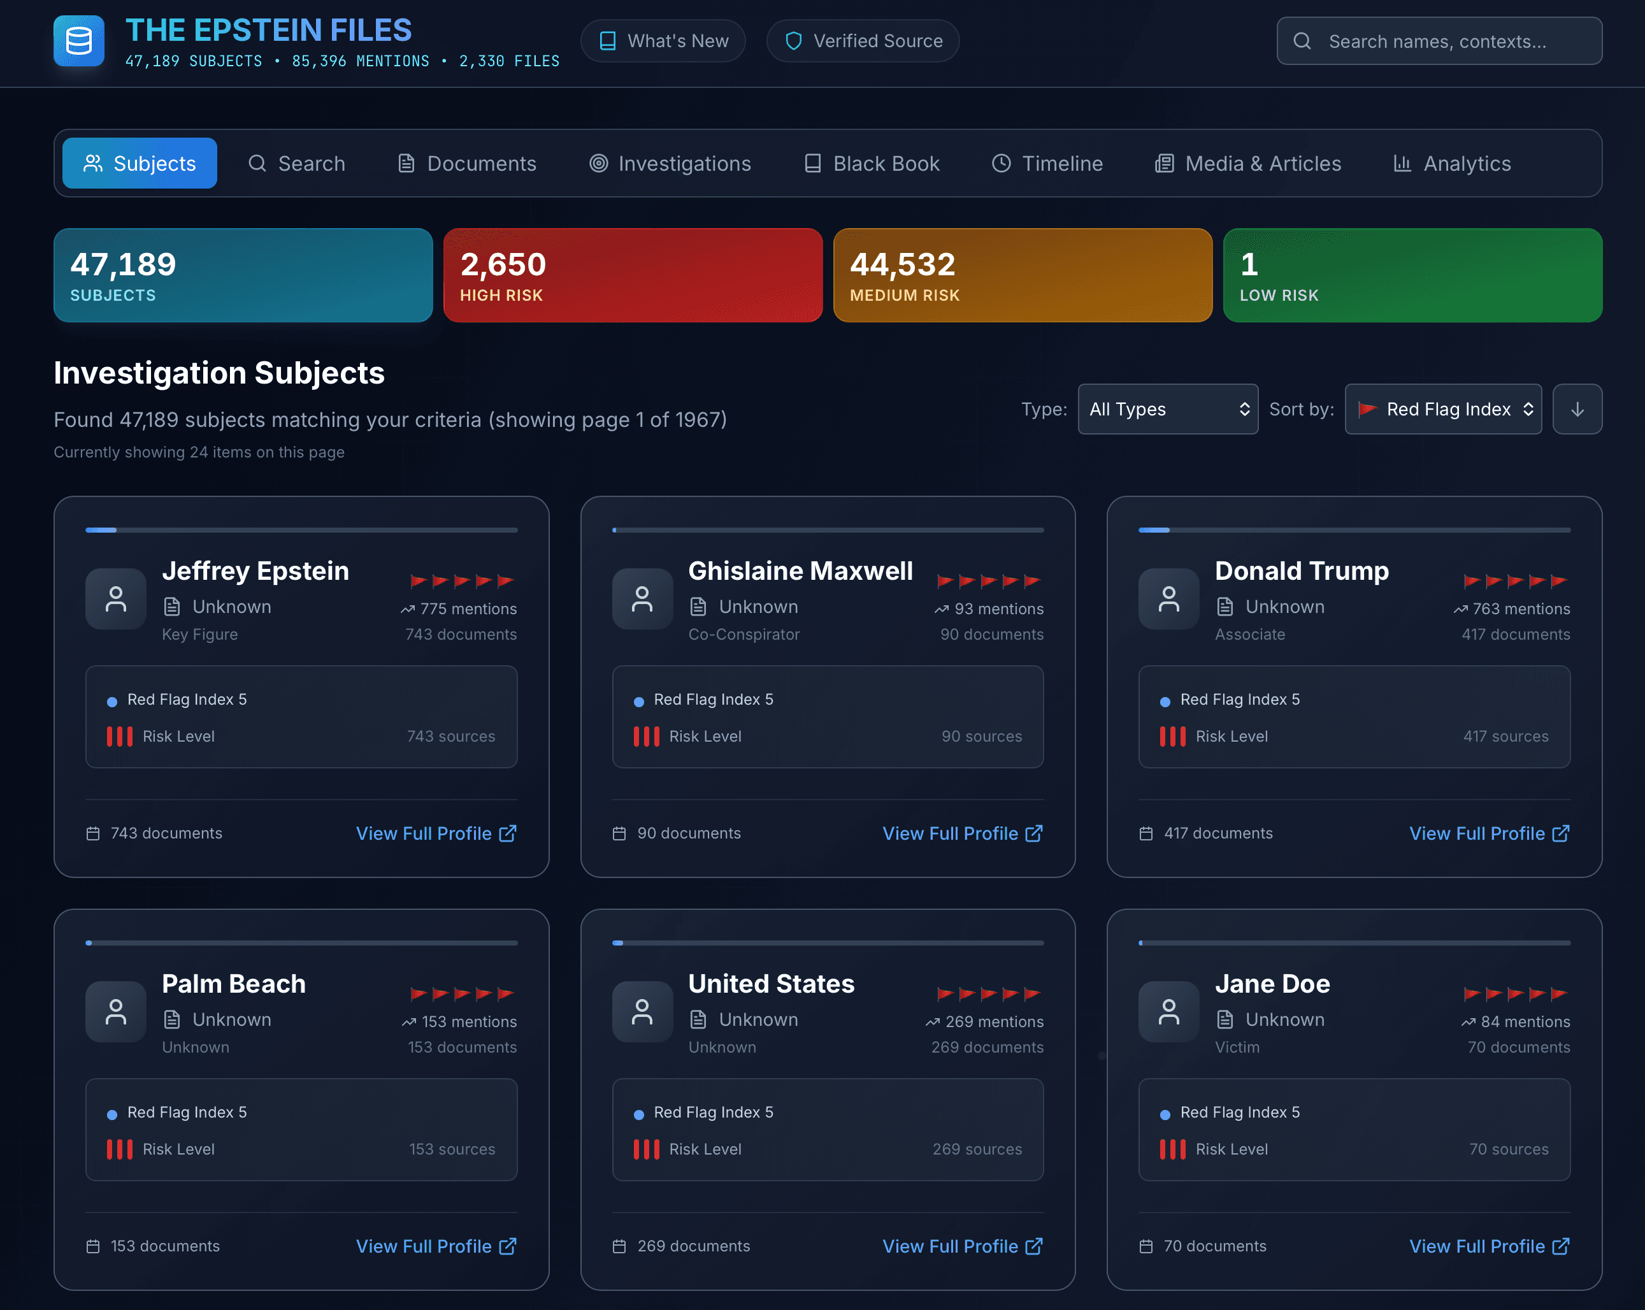Click Jeffrey Epstein's avatar icon
The width and height of the screenshot is (1645, 1310).
[116, 599]
